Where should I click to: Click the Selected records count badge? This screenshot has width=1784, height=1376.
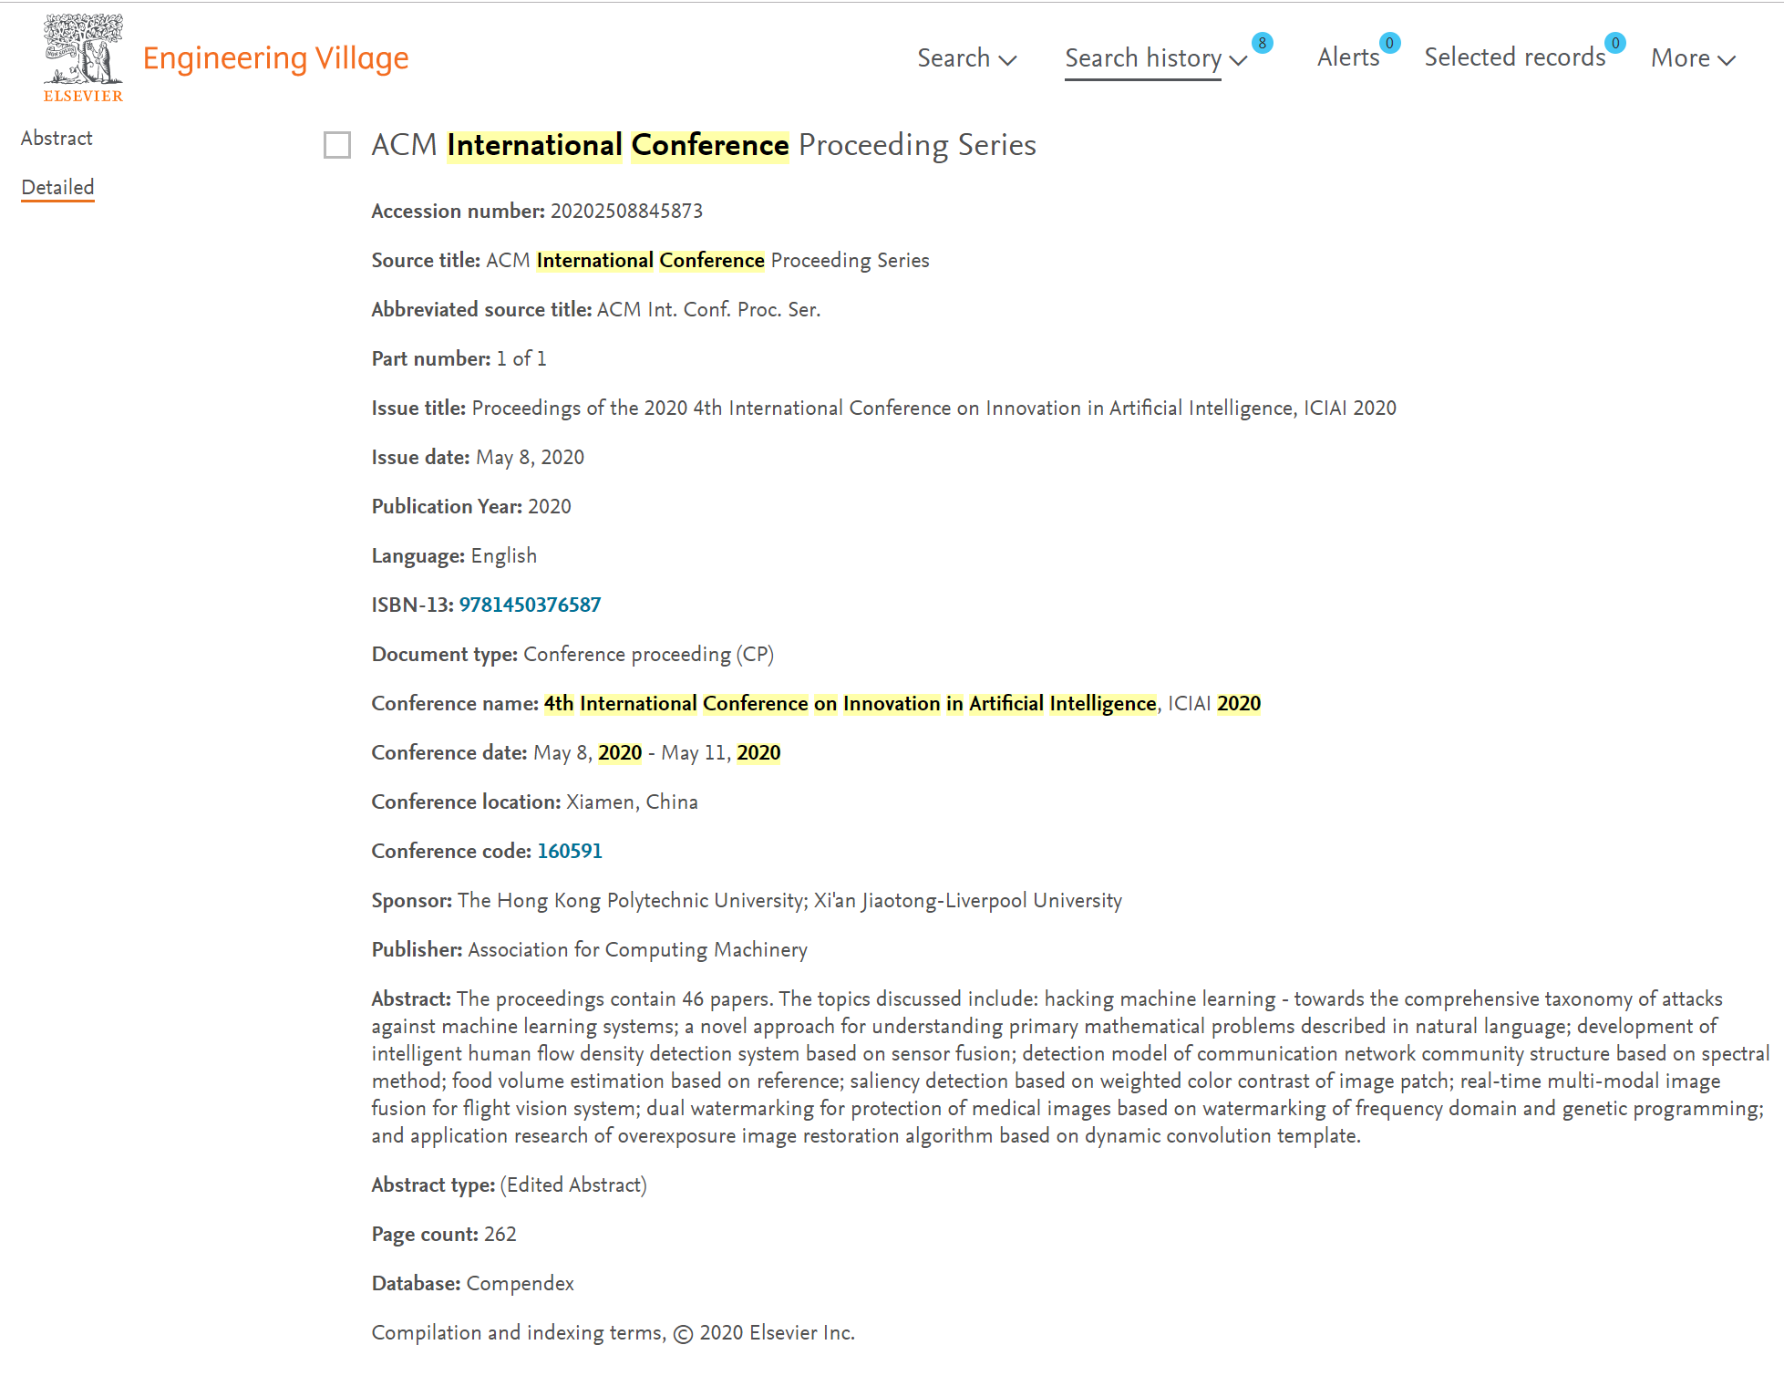coord(1614,43)
